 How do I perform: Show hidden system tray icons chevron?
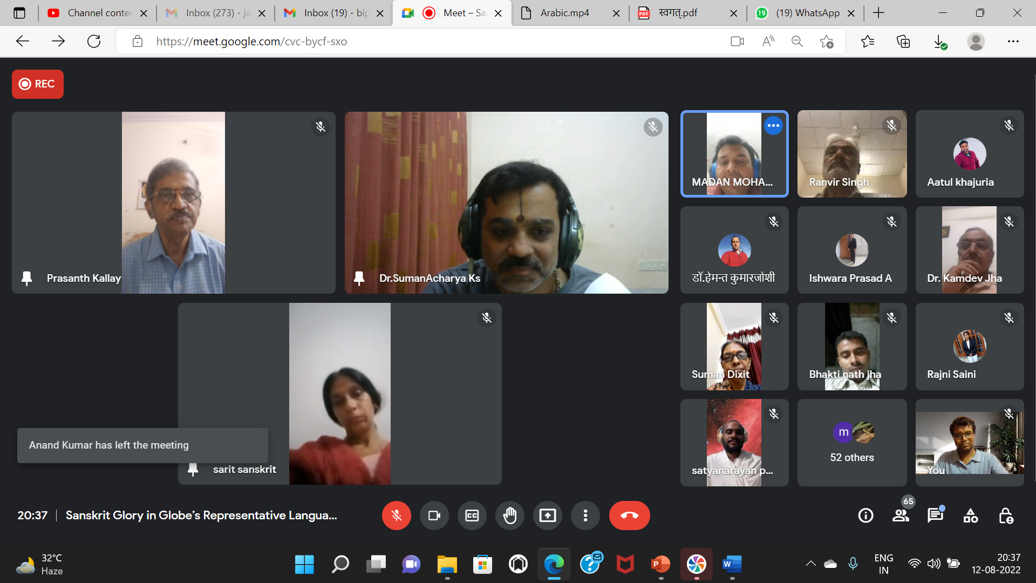pyautogui.click(x=810, y=564)
